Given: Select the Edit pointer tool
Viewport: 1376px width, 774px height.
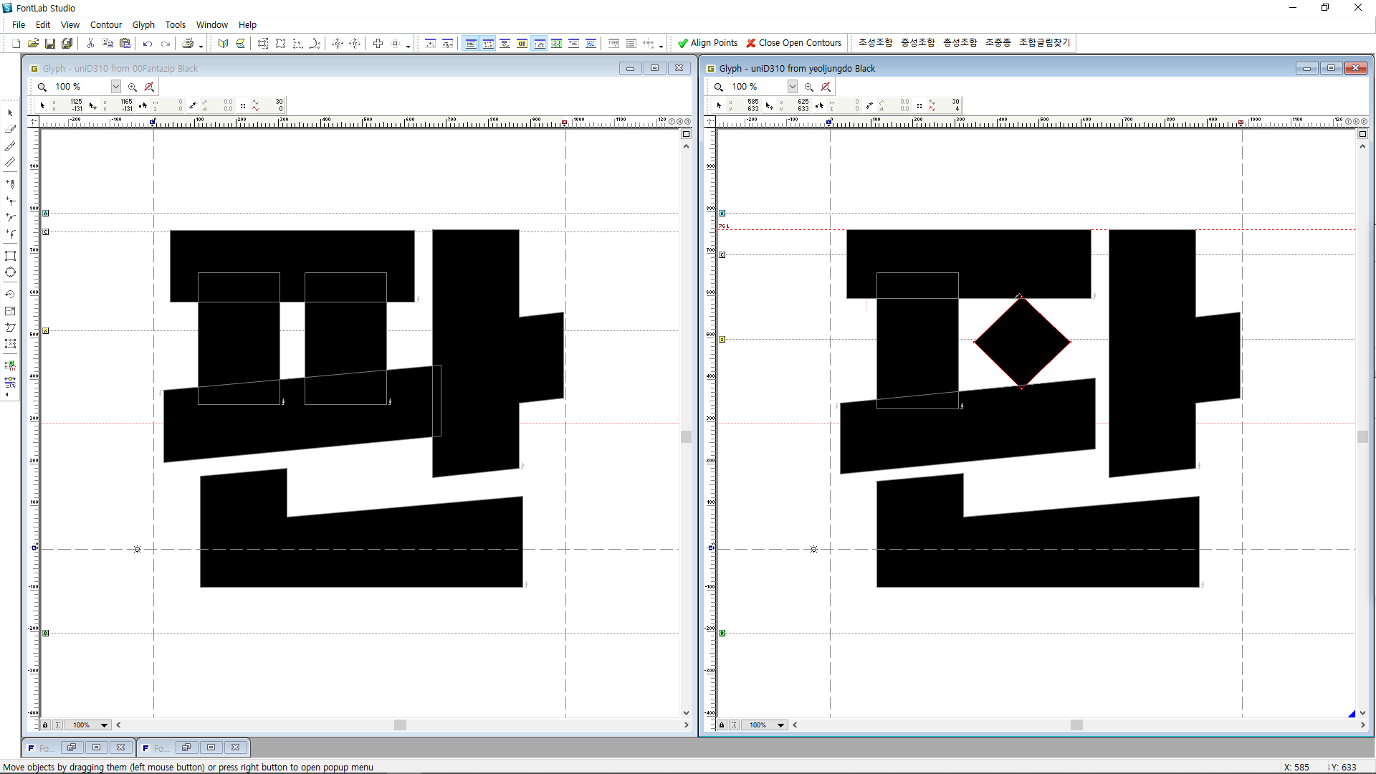Looking at the screenshot, I should (x=10, y=113).
